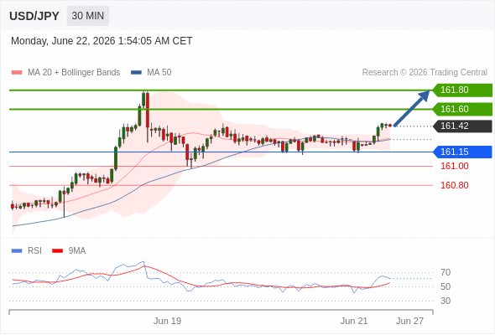495x335 pixels.
Task: Select the blue 161.15 pivot price tag
Action: [x=462, y=152]
